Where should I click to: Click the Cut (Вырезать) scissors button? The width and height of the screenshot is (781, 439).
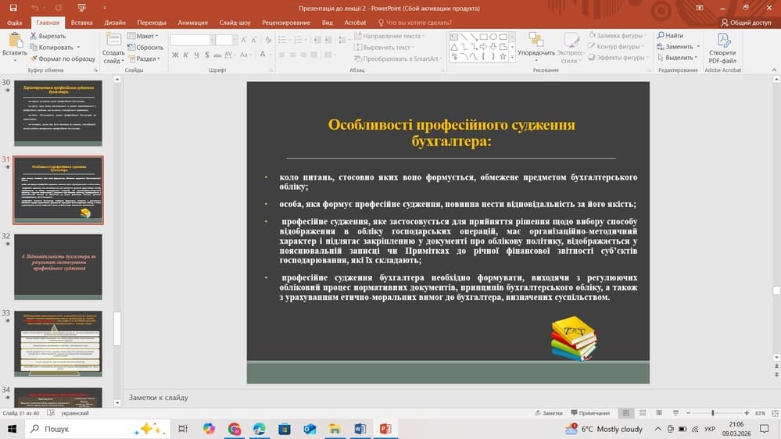[48, 36]
